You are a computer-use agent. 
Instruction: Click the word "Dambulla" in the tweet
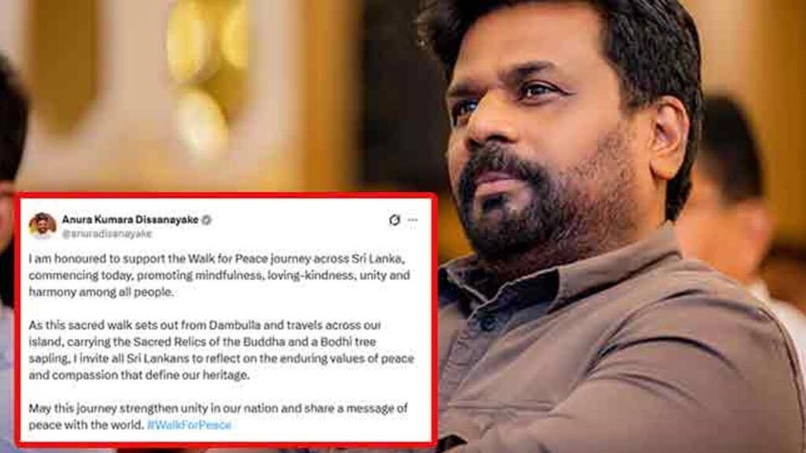[x=235, y=325]
